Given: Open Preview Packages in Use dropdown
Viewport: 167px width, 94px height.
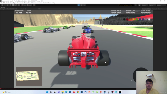Looking at the screenshot, I should tap(126, 5).
